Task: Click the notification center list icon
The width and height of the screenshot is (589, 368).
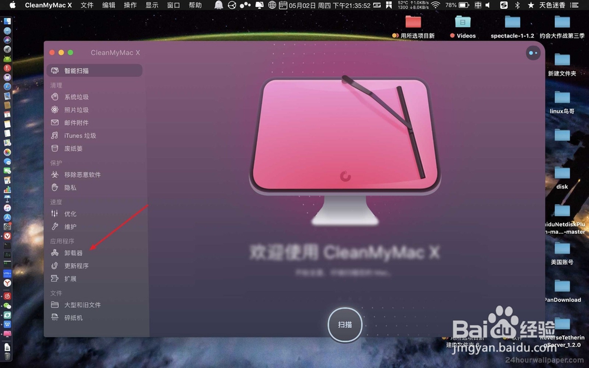Action: point(574,5)
